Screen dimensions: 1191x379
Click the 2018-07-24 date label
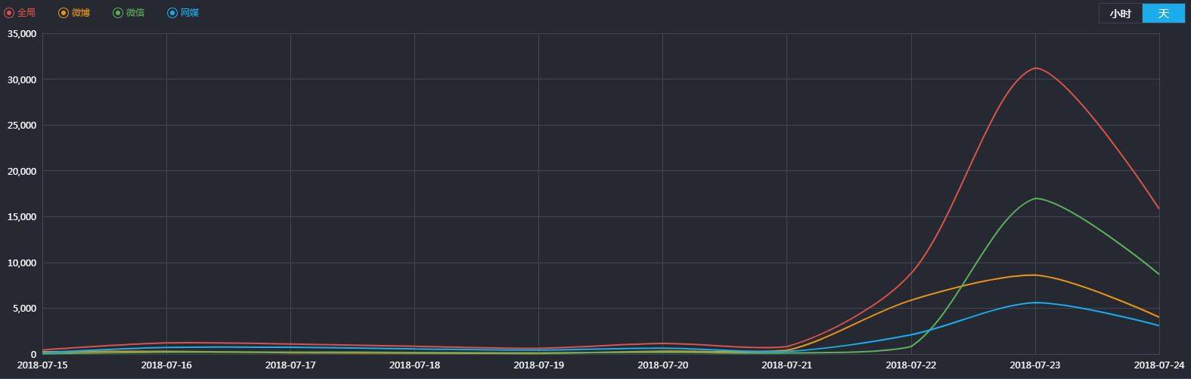tap(1158, 365)
